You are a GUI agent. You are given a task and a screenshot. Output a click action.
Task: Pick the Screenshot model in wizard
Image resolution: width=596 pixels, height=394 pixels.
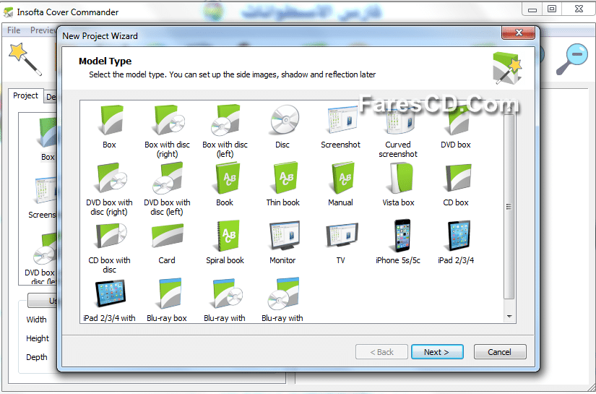(x=340, y=127)
